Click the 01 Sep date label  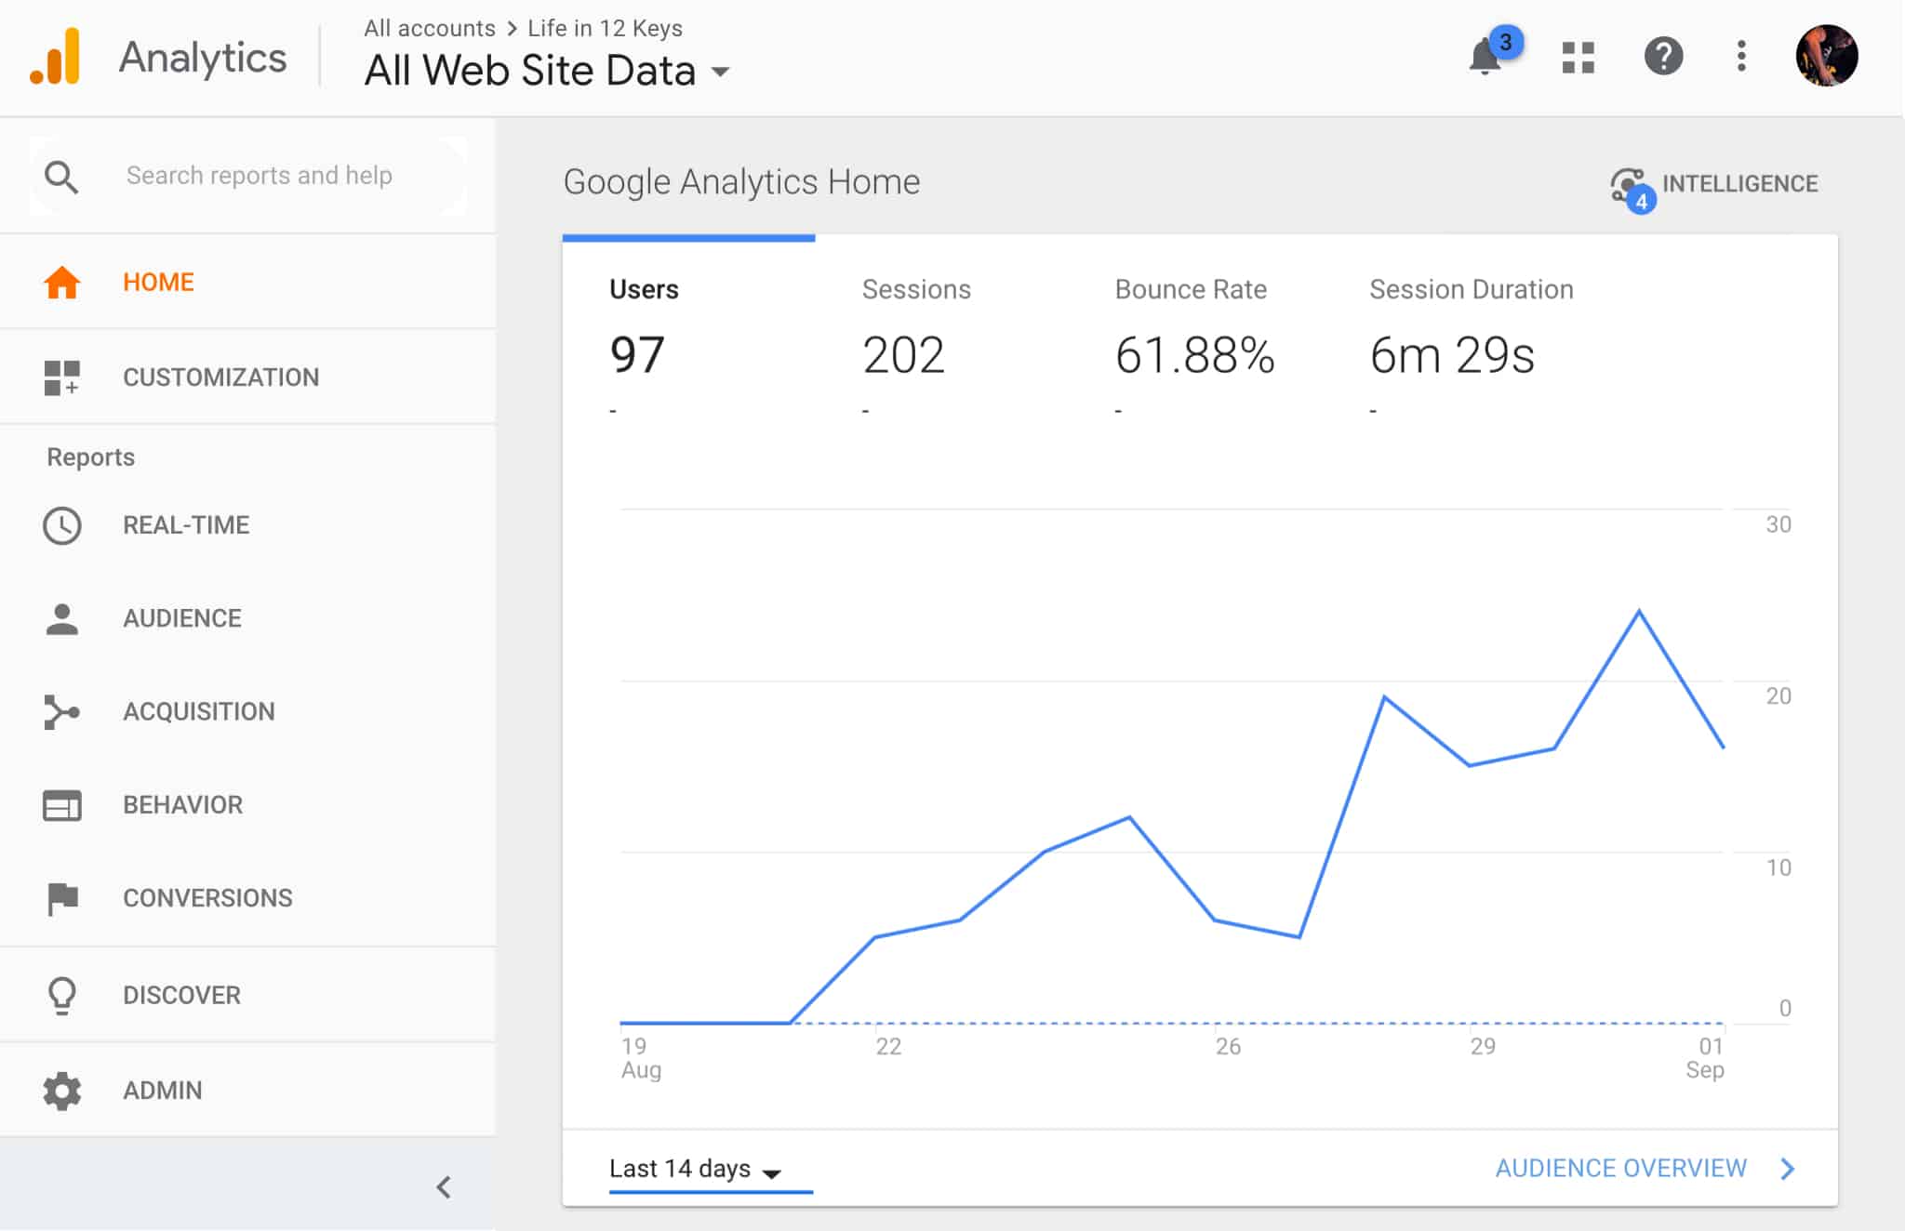(1706, 1058)
